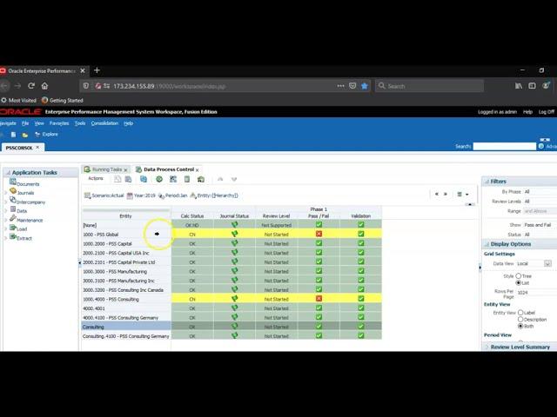Go to next page with double right arrows
This screenshot has width=557, height=417.
click(445, 194)
